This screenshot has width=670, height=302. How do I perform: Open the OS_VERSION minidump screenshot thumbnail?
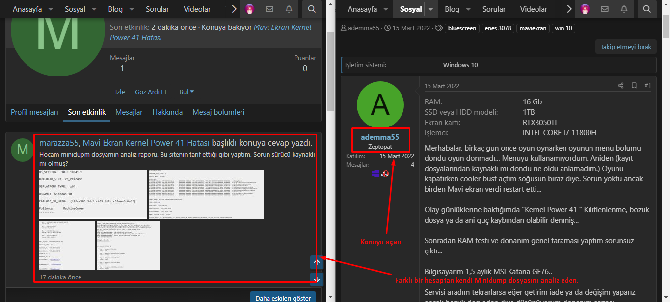(93, 194)
